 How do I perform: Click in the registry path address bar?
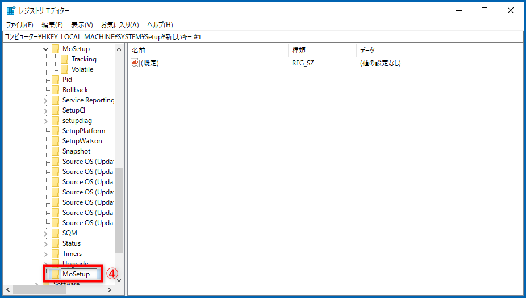point(262,37)
